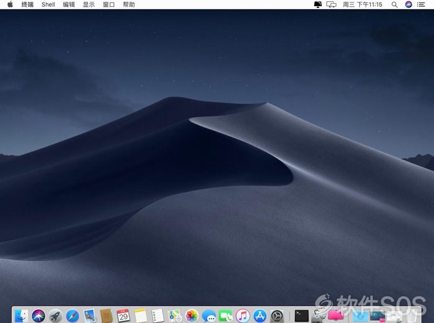Screen dimensions: 434x323
Task: Open Launchpad rocket icon in Dock
Action: [55, 316]
